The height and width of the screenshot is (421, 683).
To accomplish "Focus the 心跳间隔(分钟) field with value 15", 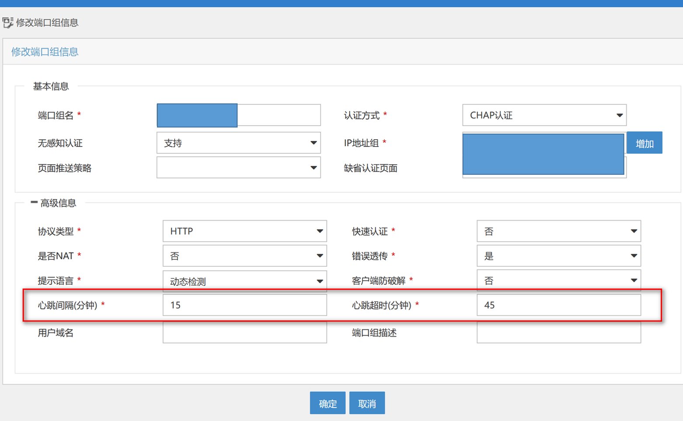I will point(245,305).
